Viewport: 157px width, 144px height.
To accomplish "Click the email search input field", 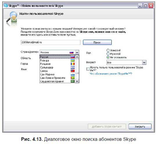I will (x=50, y=42).
